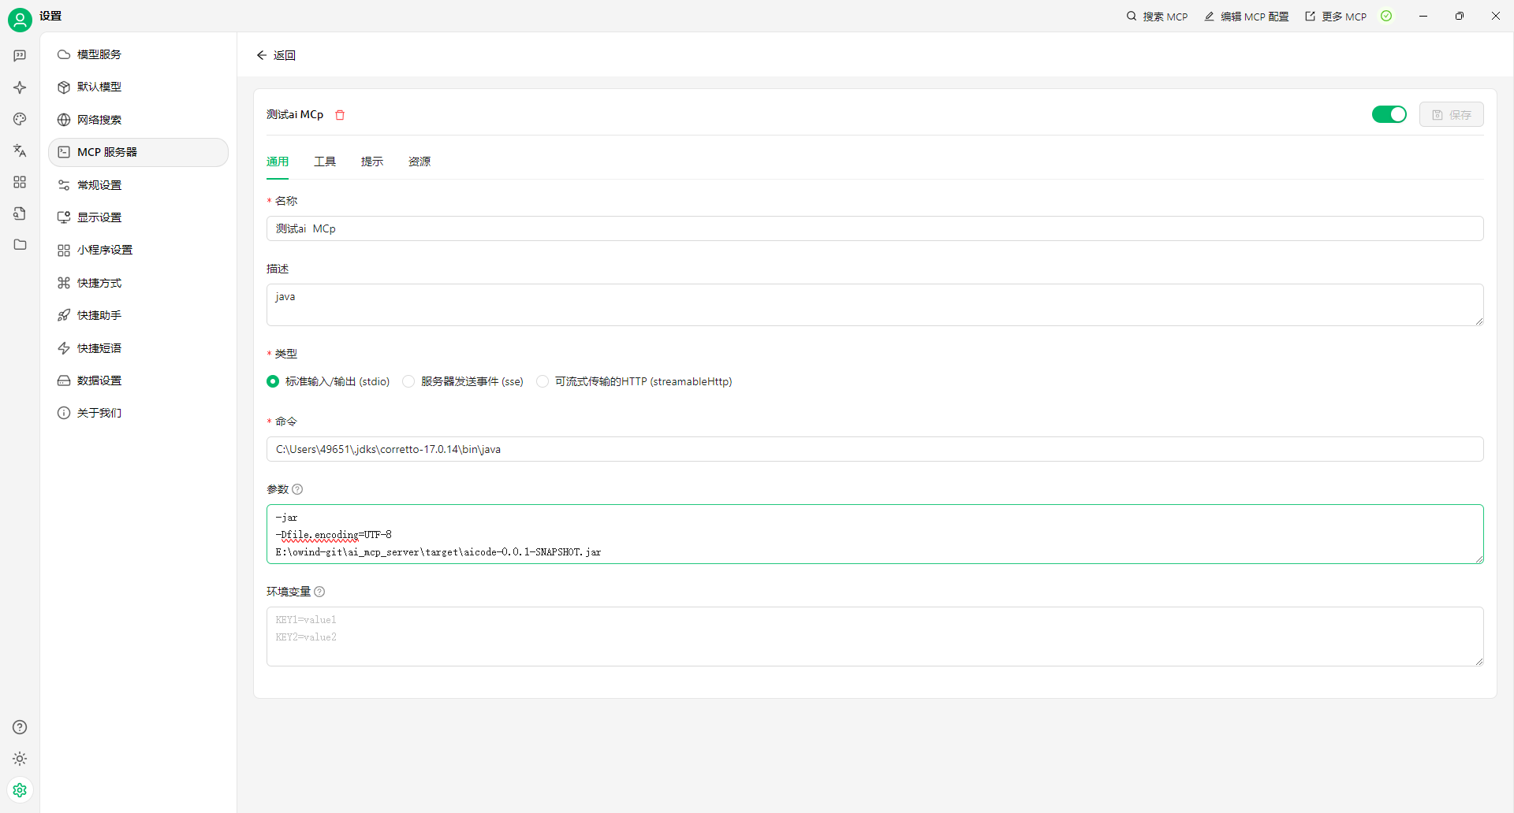The image size is (1514, 813).
Task: Open the paintbrush palette icon in left rail
Action: [x=20, y=119]
